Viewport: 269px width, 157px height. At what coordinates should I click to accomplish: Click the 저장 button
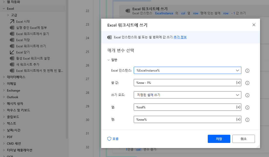tap(219, 139)
